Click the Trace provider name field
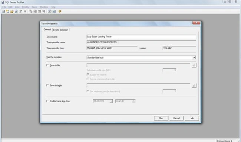 pyautogui.click(x=141, y=42)
